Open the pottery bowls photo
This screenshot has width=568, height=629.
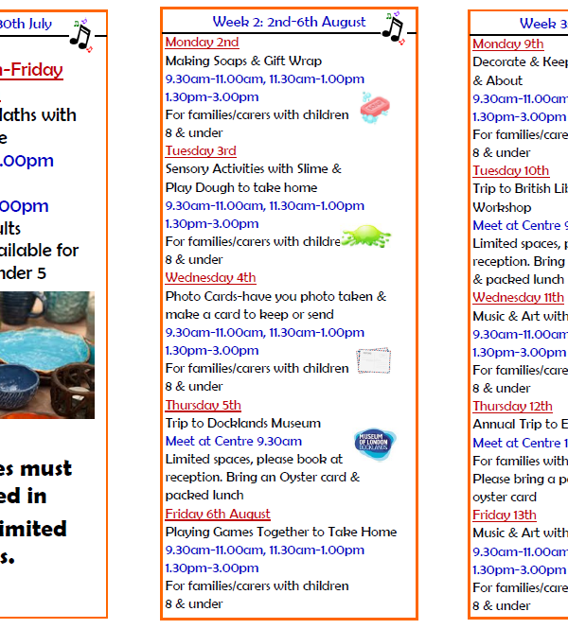(x=47, y=355)
